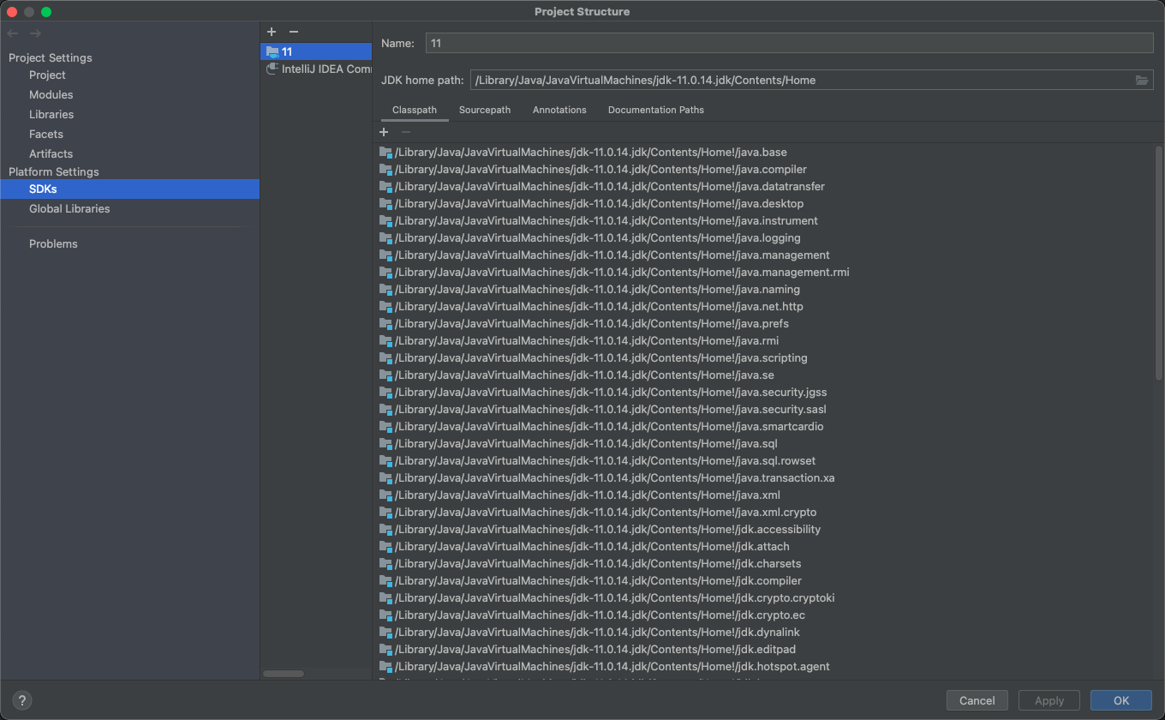Screen dimensions: 1165x720
Task: Click the help question mark icon
Action: pyautogui.click(x=23, y=700)
